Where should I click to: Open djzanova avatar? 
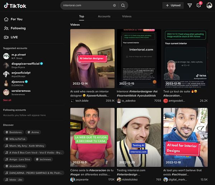(x=6, y=83)
